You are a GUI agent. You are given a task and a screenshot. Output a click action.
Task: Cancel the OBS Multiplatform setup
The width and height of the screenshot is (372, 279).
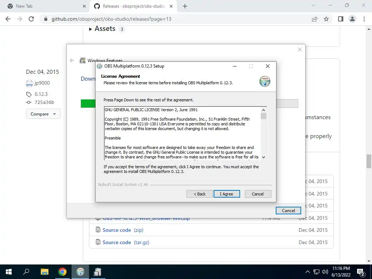coord(258,194)
